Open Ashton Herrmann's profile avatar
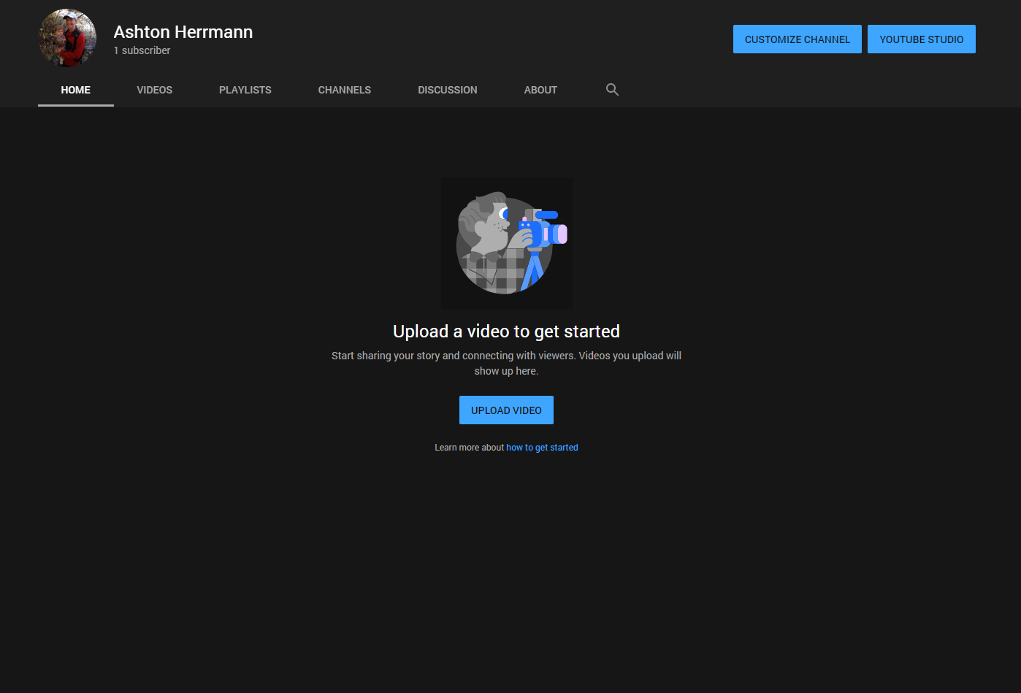Screen dimensions: 1021x693 pyautogui.click(x=67, y=38)
